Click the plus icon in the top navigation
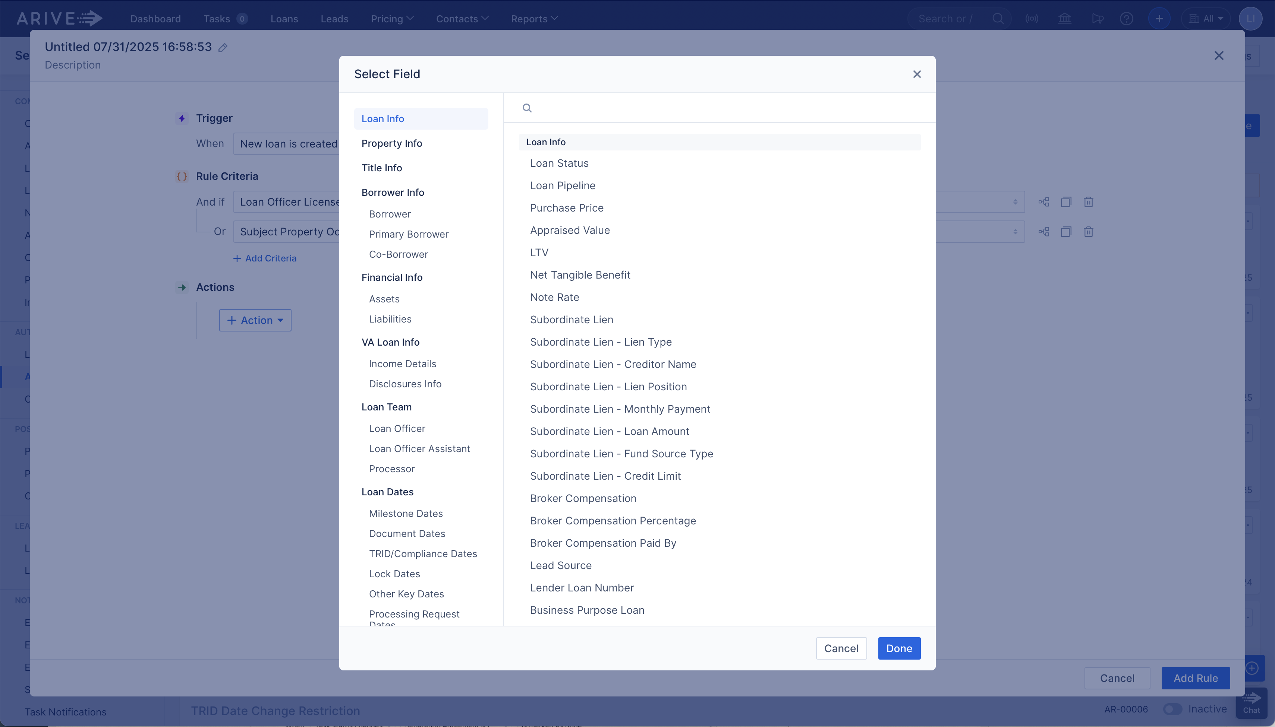 click(1159, 19)
